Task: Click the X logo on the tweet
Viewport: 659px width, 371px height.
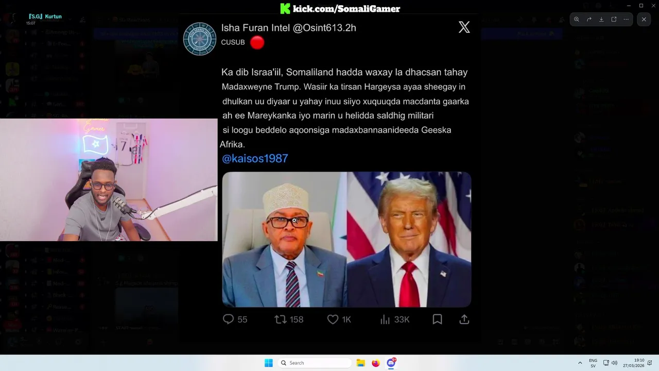Action: pyautogui.click(x=464, y=27)
